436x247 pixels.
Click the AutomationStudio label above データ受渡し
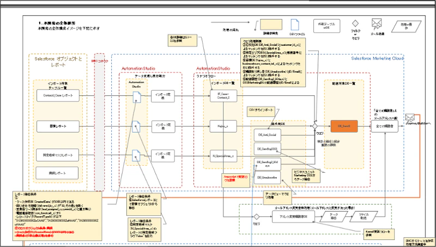[x=138, y=68]
